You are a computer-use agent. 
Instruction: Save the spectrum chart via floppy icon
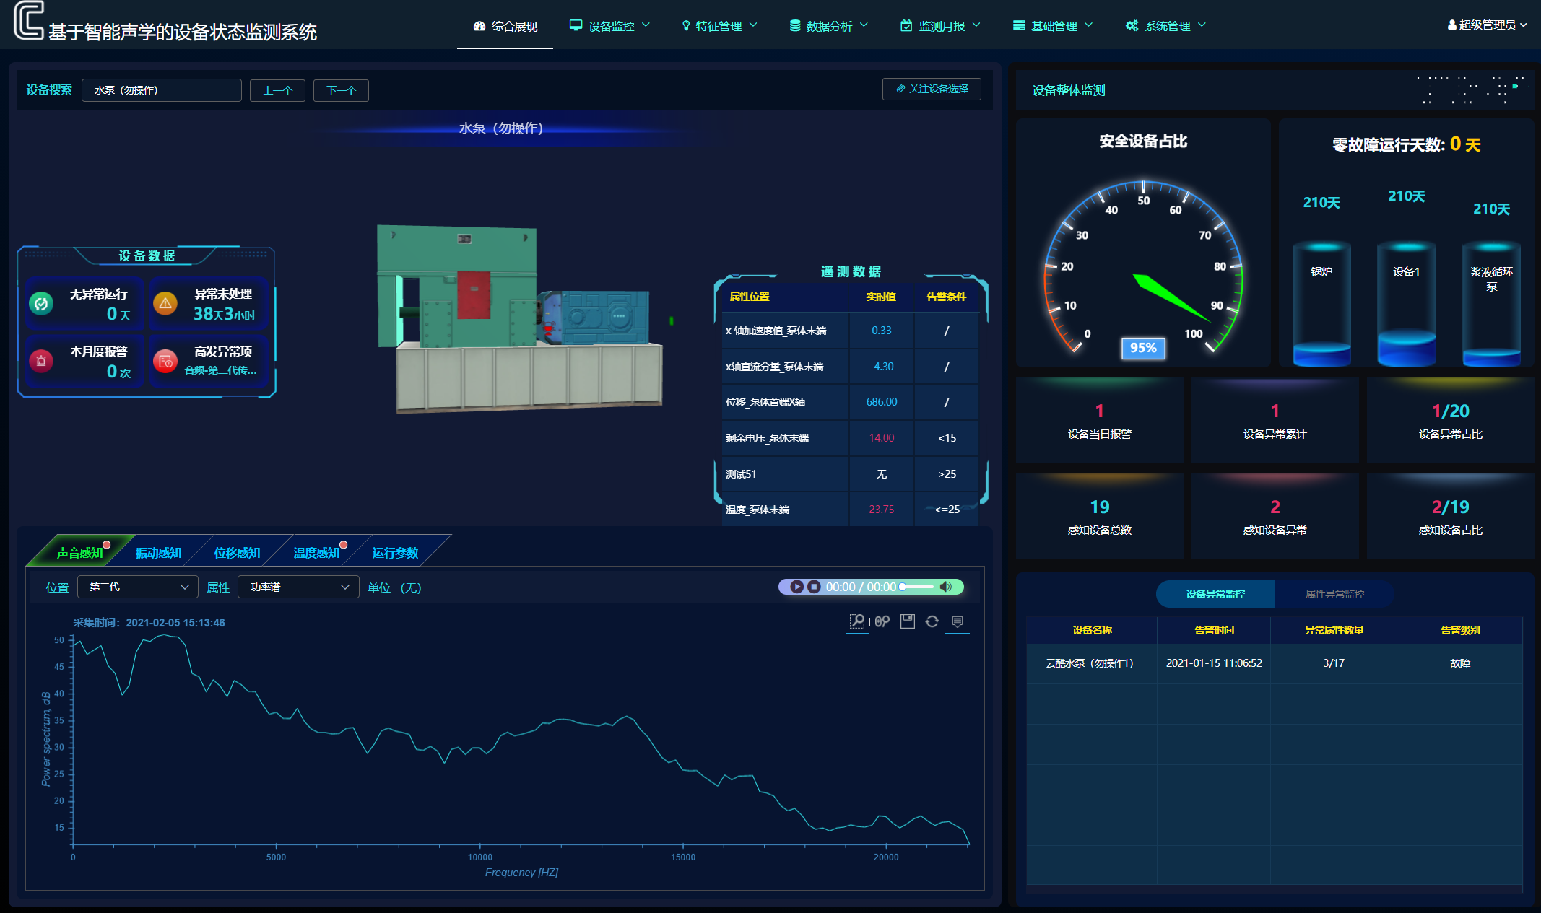(x=908, y=621)
